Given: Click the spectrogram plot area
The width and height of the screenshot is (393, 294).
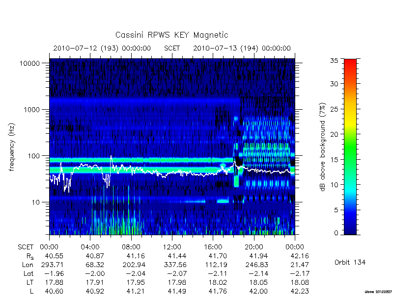Looking at the screenshot, I should click(x=172, y=147).
